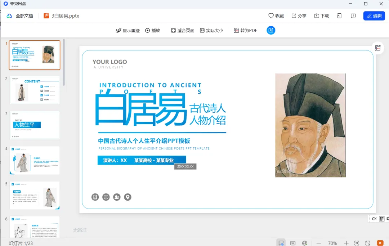Select slide 1 thumbnail 白居易 cover
Image resolution: width=389 pixels, height=246 pixels.
pos(35,55)
